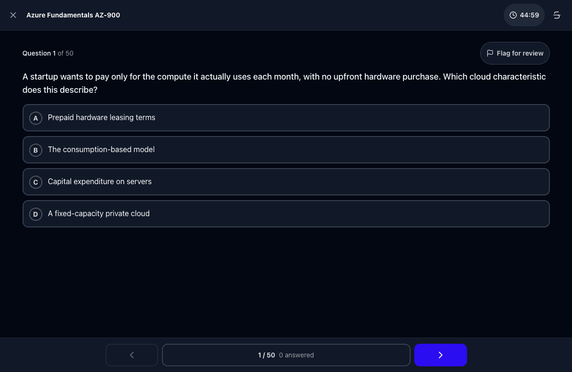This screenshot has height=372, width=572.
Task: Toggle the strikethrough answers icon
Action: (557, 15)
